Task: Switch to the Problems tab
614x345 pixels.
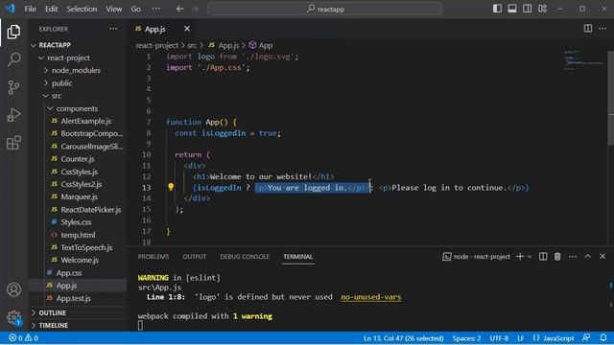Action: pyautogui.click(x=153, y=257)
